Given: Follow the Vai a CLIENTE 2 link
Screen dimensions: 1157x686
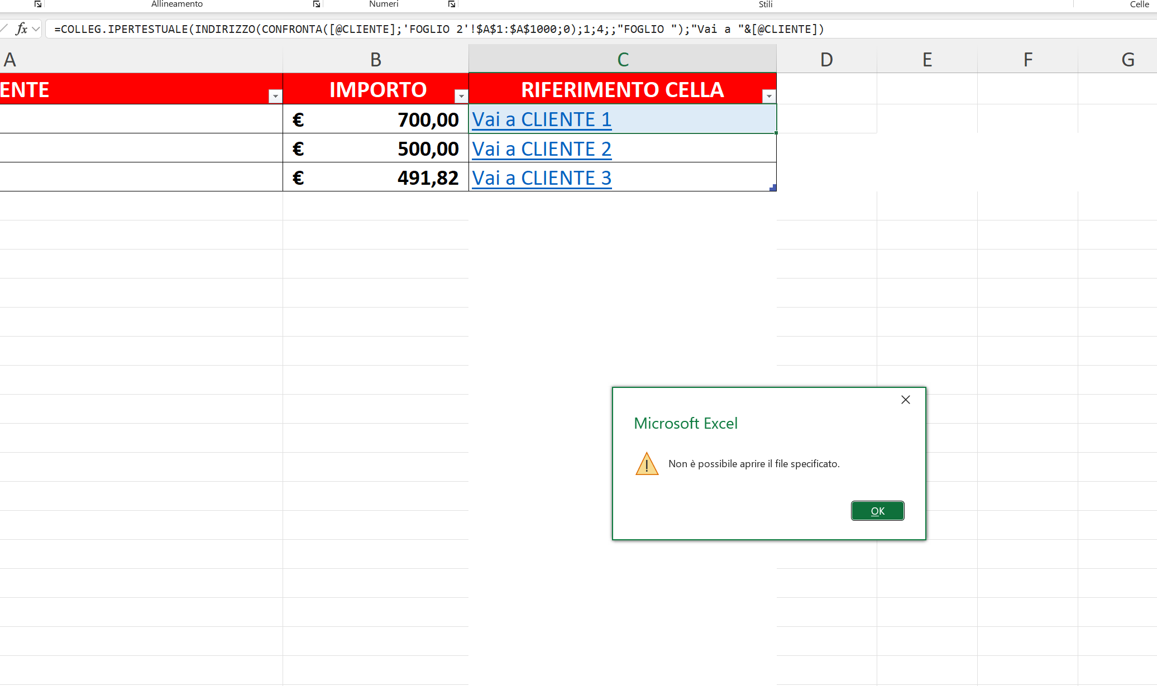Looking at the screenshot, I should 541,149.
